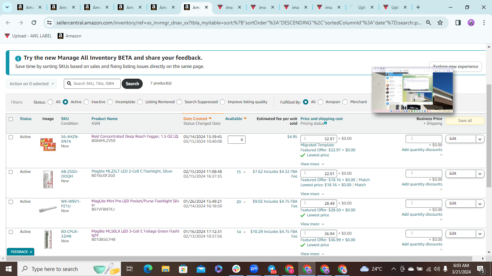Open Edit dropdown arrow for Raid Fogger
Image resolution: width=492 pixels, height=276 pixels.
click(x=480, y=139)
